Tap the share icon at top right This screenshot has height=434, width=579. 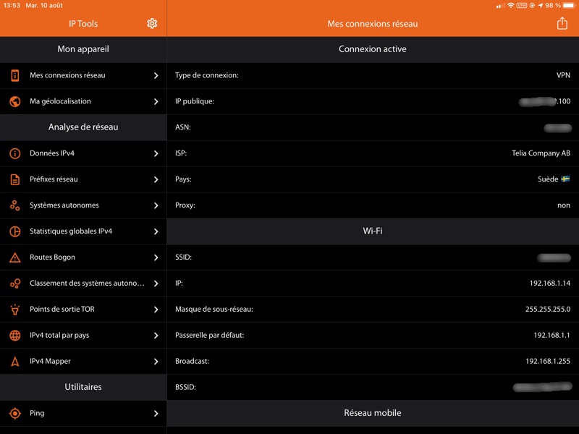[x=562, y=24]
